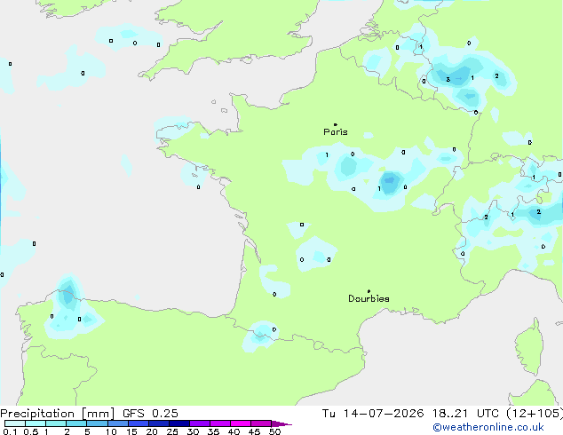Screen dimensions: 563x435
Task: Click the 'Precipitation [mm]' title text
Action: 57,414
